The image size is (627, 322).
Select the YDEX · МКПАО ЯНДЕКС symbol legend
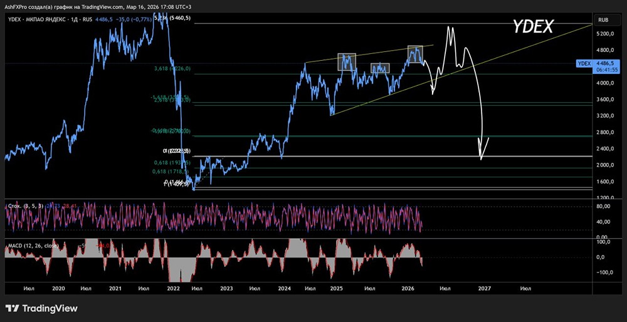pyautogui.click(x=50, y=18)
